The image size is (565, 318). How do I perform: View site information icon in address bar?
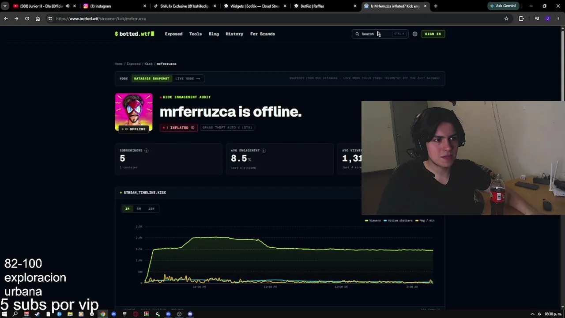(50, 19)
